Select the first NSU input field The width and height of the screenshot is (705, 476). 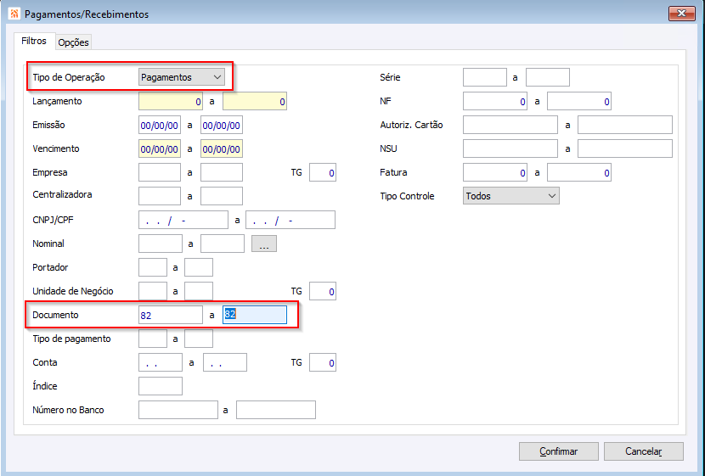point(510,148)
